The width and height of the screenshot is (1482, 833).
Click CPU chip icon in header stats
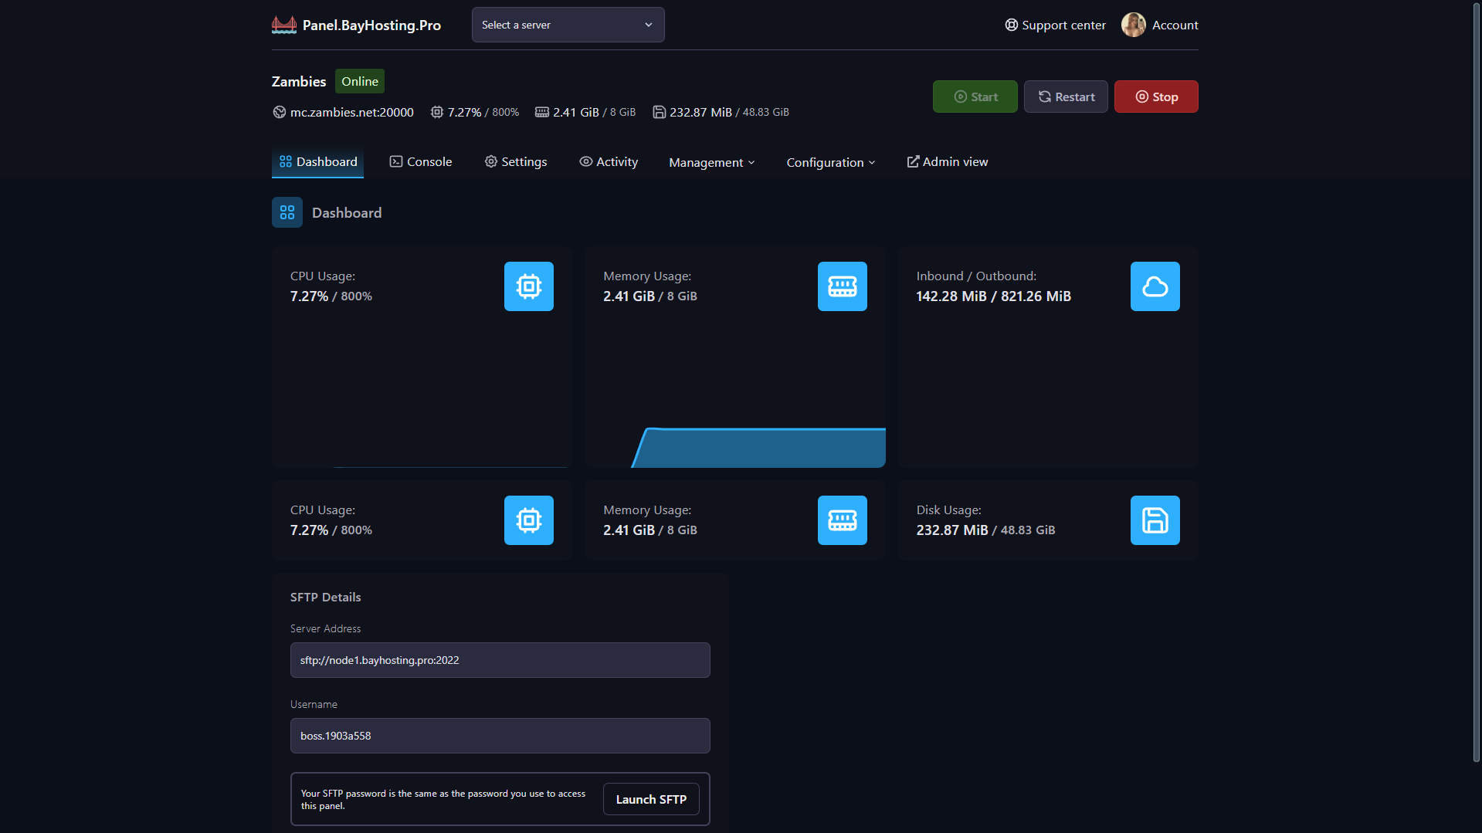pos(437,112)
